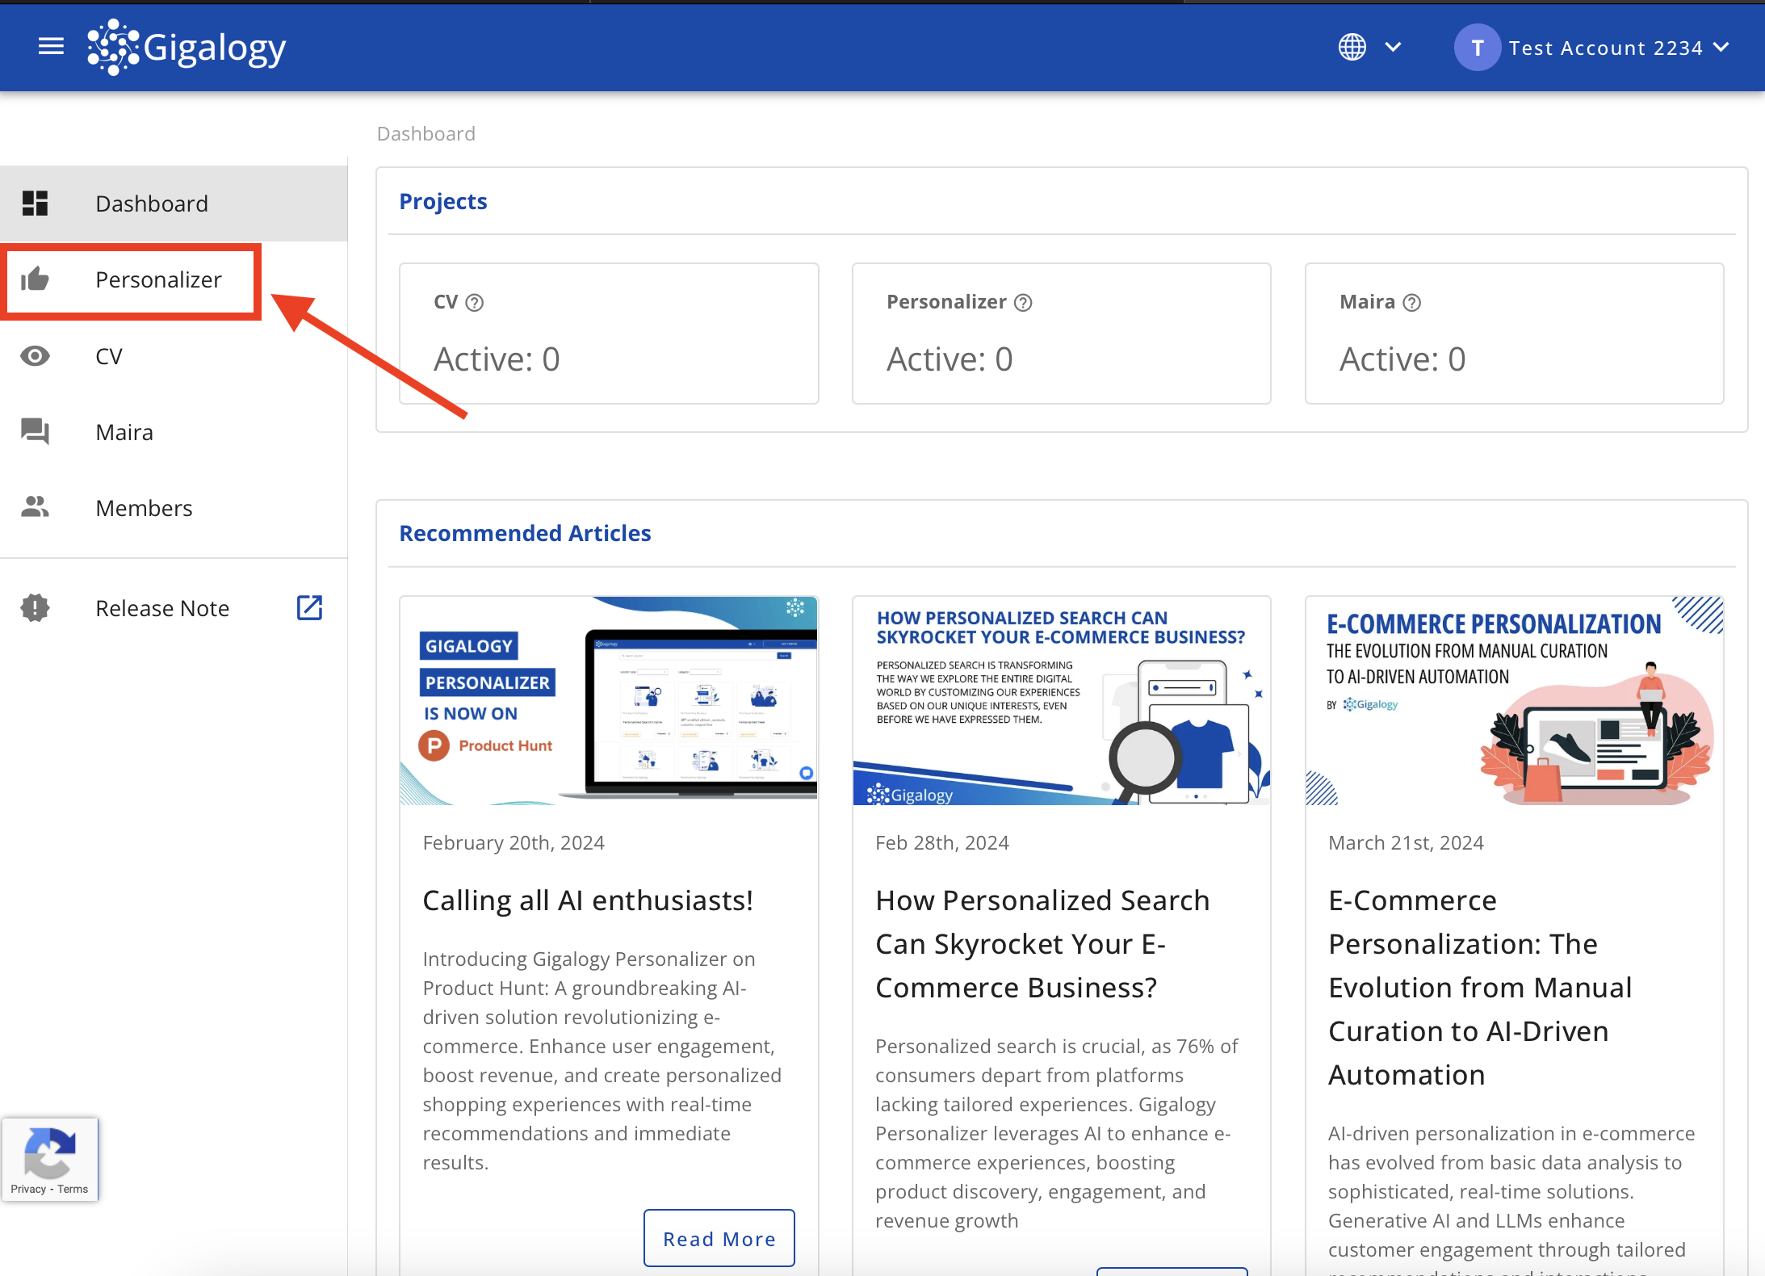Open the Product Hunt article thumbnail

point(609,700)
